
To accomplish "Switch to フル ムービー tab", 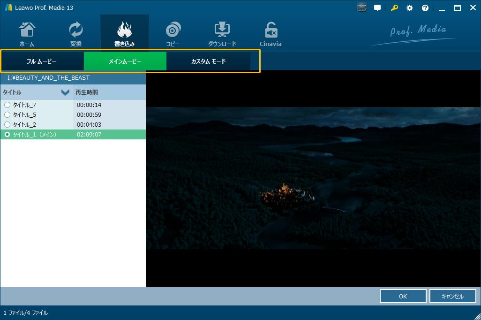I will point(42,61).
